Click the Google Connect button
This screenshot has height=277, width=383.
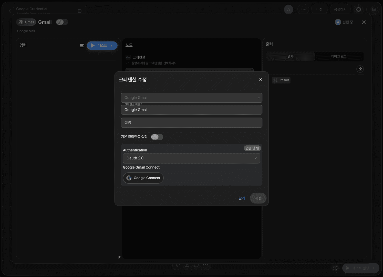[143, 178]
